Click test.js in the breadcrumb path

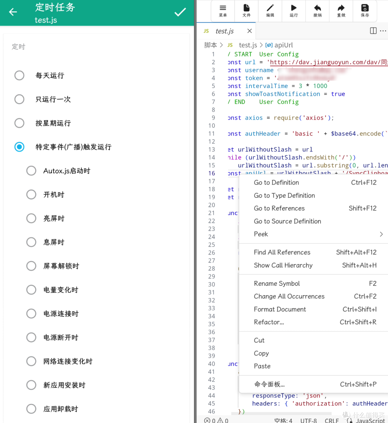coord(248,45)
